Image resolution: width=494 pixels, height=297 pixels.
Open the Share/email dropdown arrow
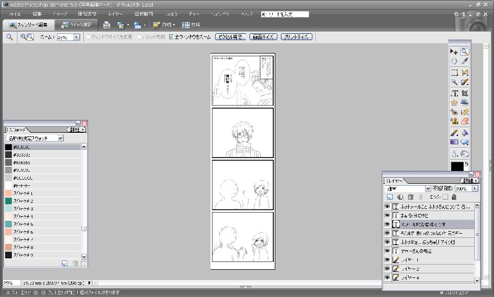145,25
